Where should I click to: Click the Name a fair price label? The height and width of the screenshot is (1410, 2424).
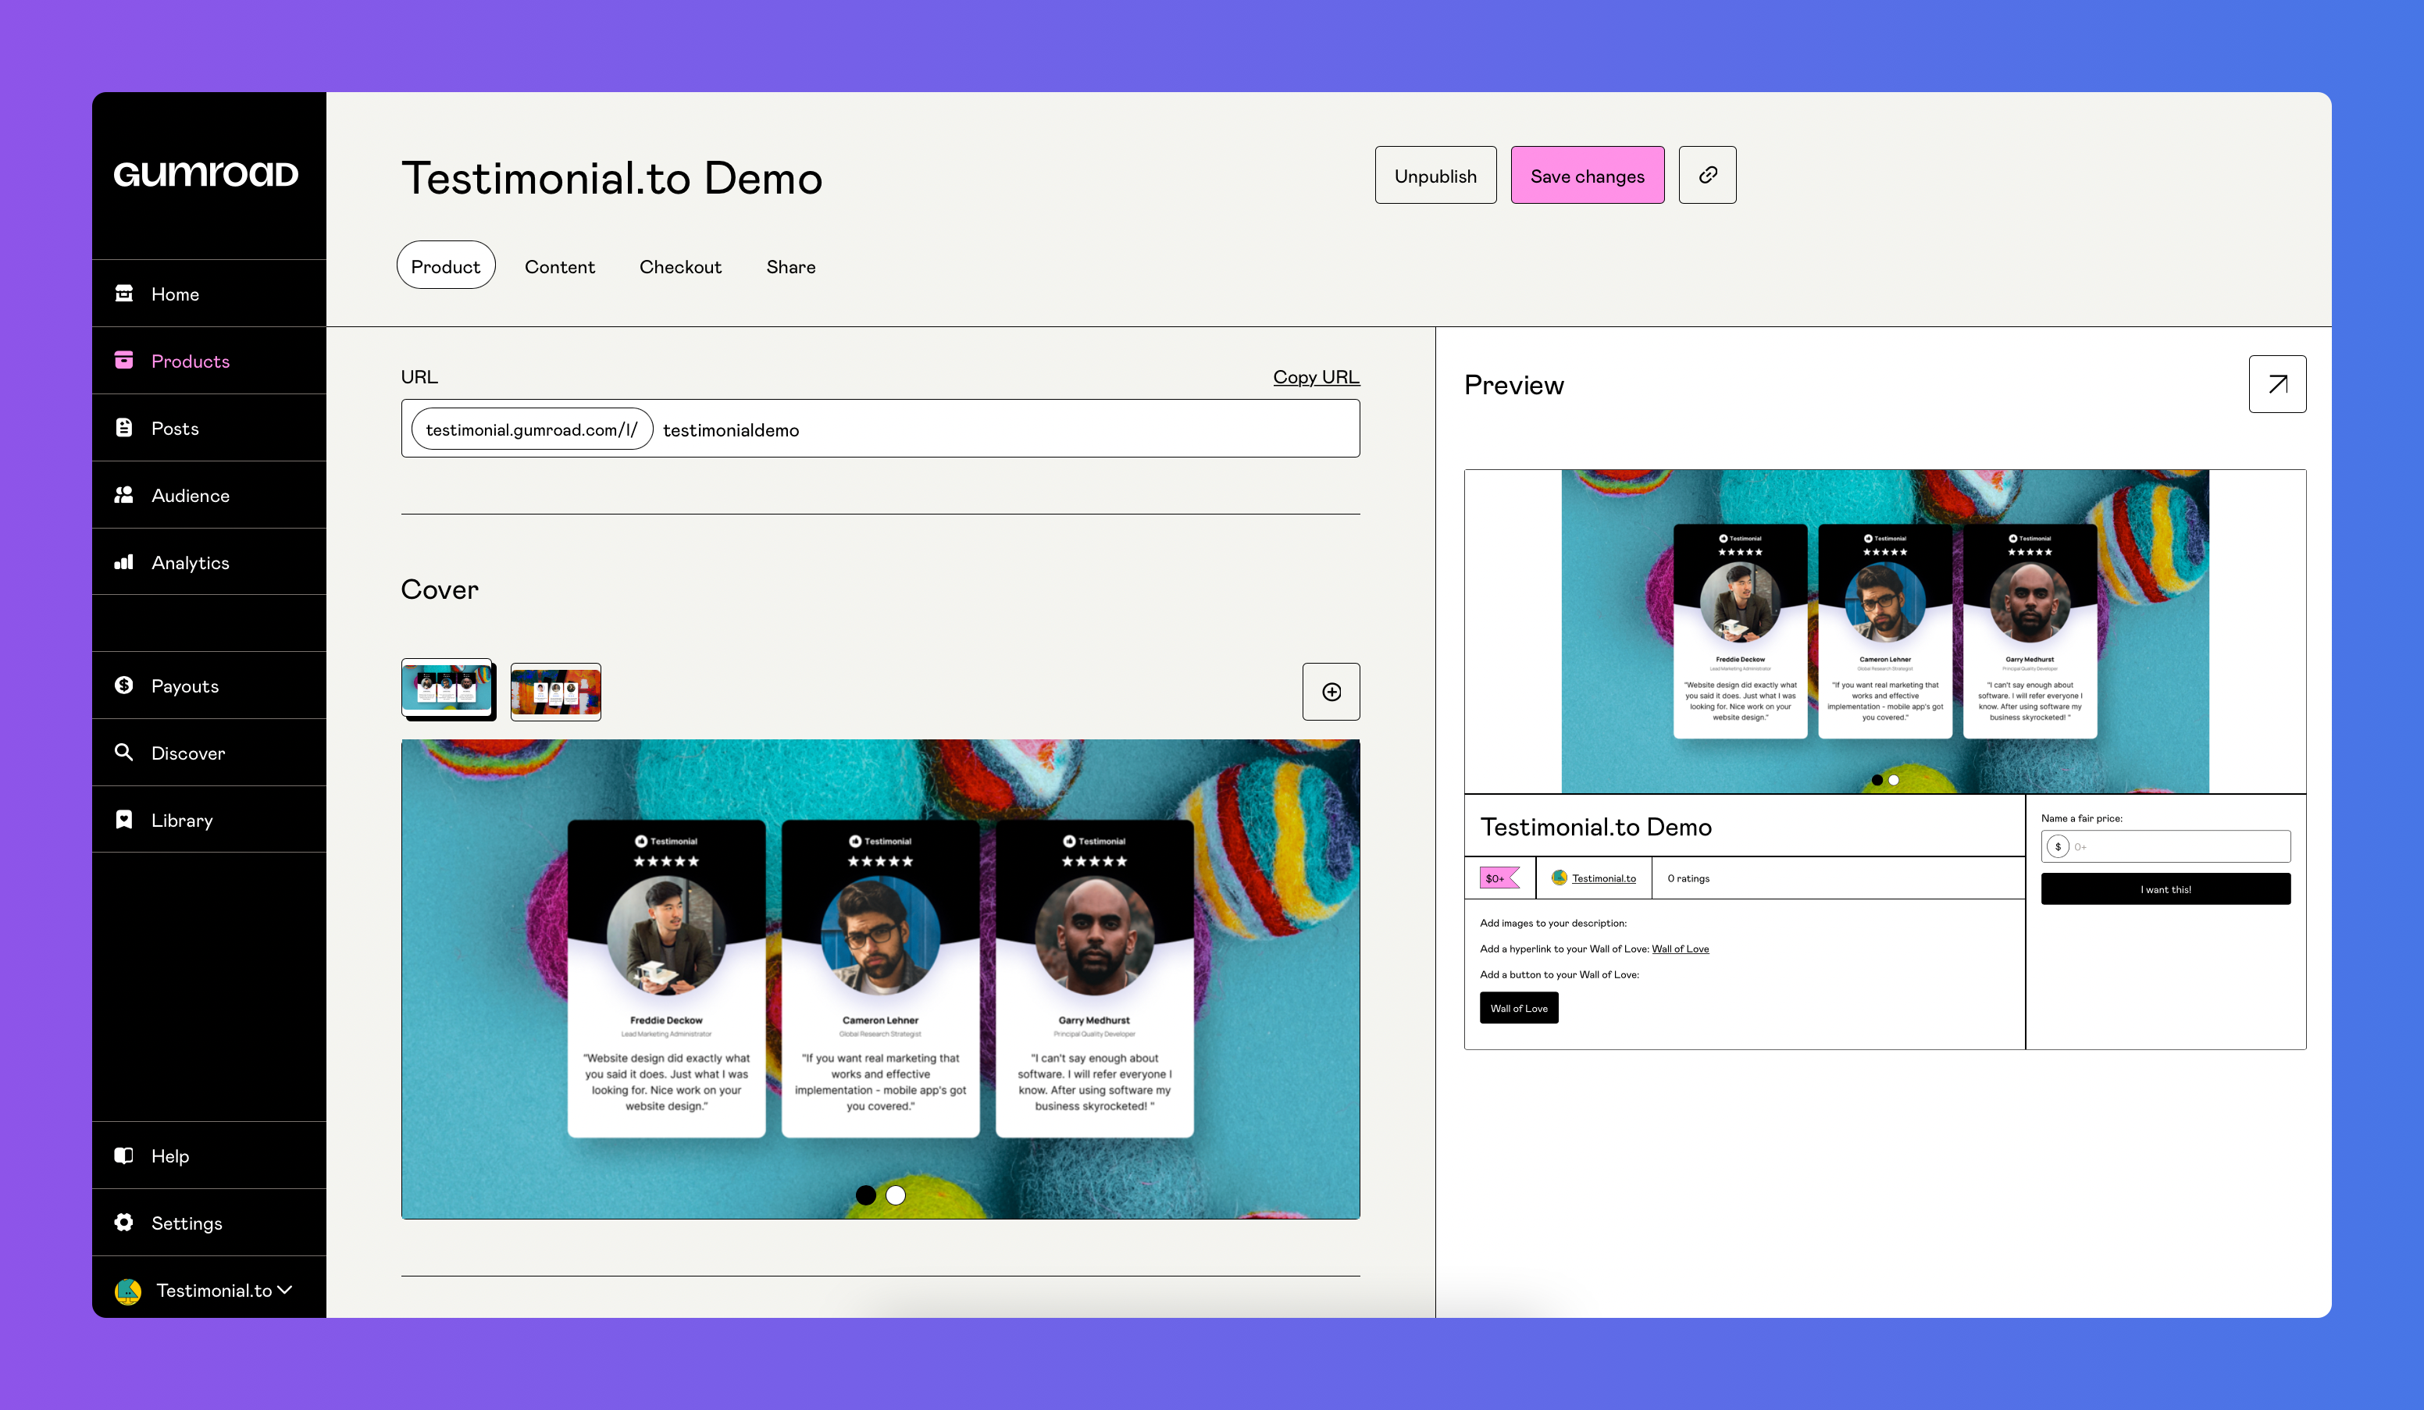pos(2081,818)
